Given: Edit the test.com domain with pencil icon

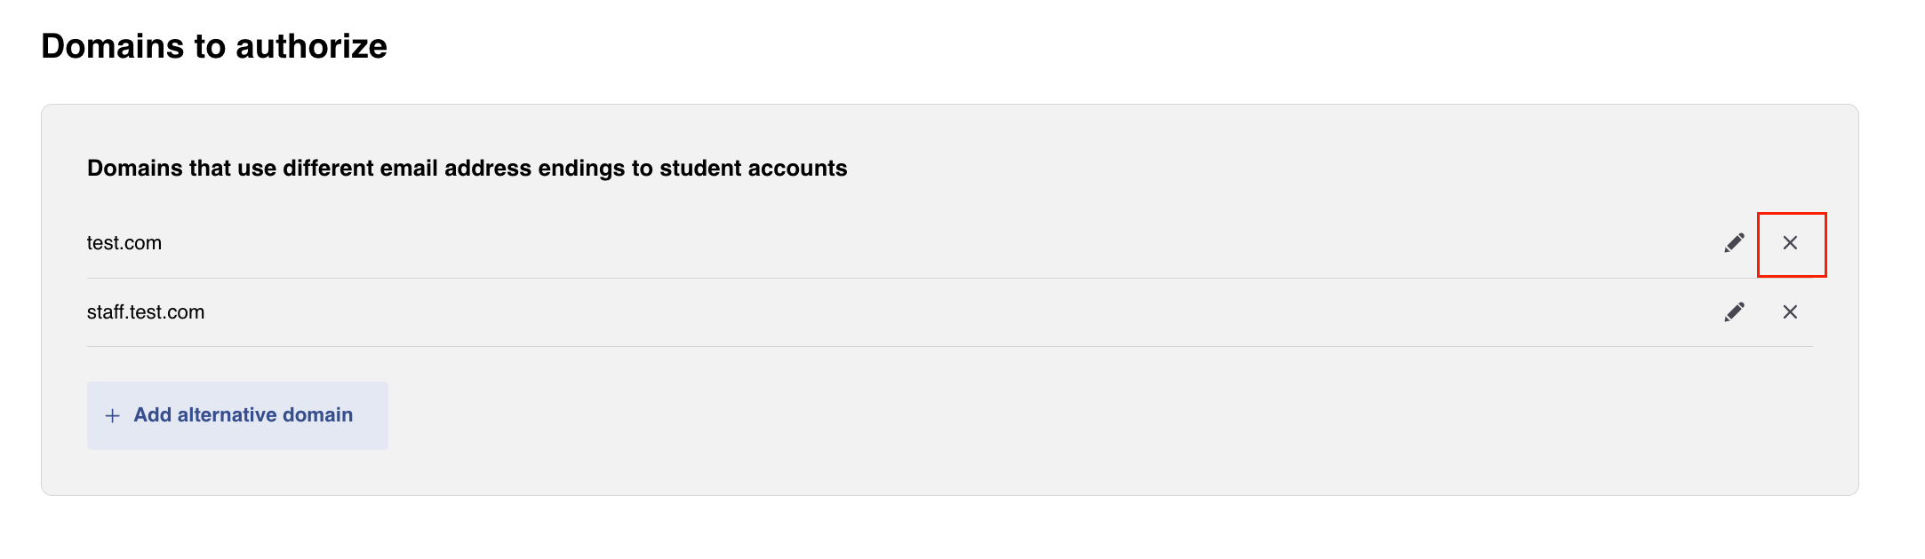Looking at the screenshot, I should 1734,243.
